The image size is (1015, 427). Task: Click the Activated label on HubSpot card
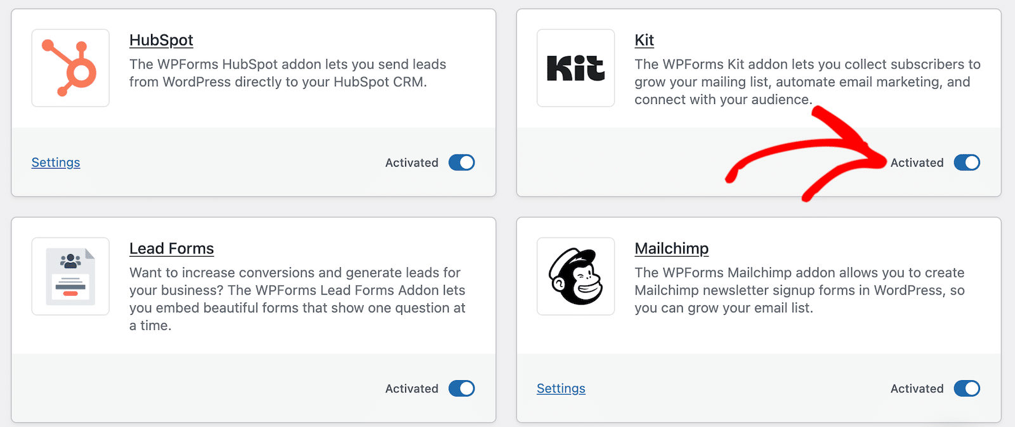coord(412,163)
